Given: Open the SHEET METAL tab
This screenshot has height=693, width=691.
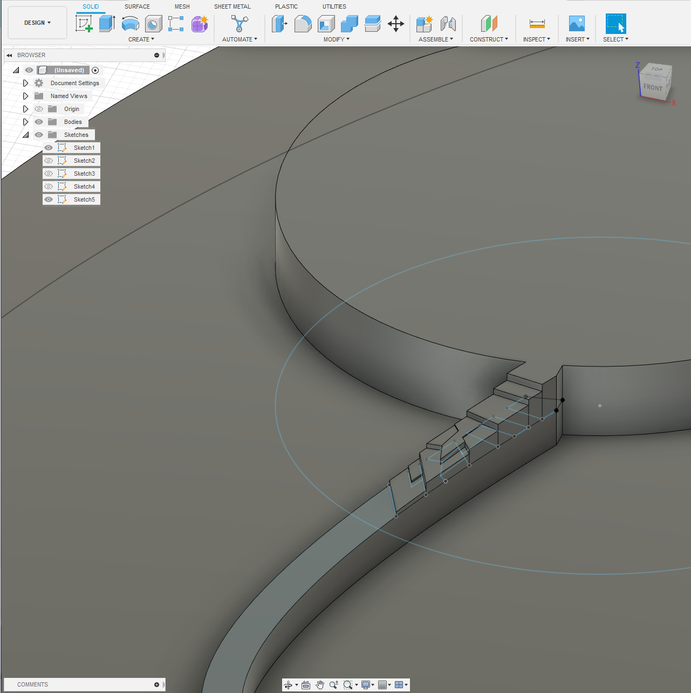Looking at the screenshot, I should (232, 6).
